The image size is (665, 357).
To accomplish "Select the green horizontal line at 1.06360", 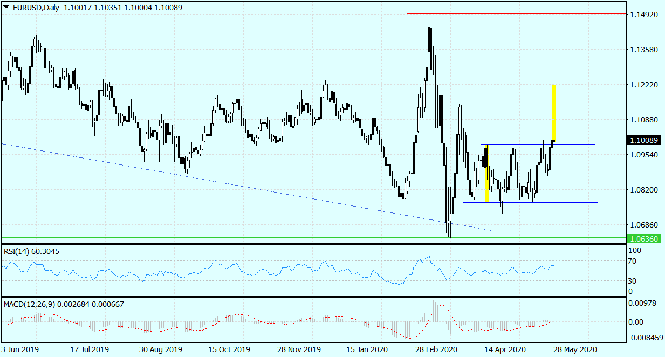I will (313, 237).
